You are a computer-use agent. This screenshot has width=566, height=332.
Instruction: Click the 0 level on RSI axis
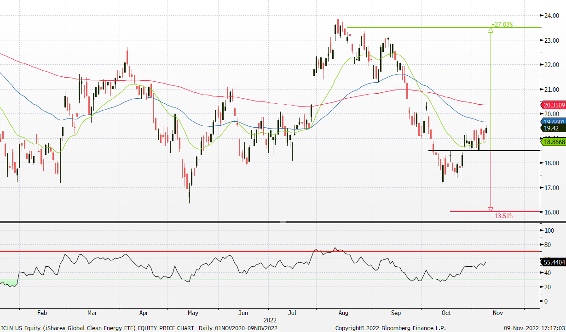(x=546, y=301)
